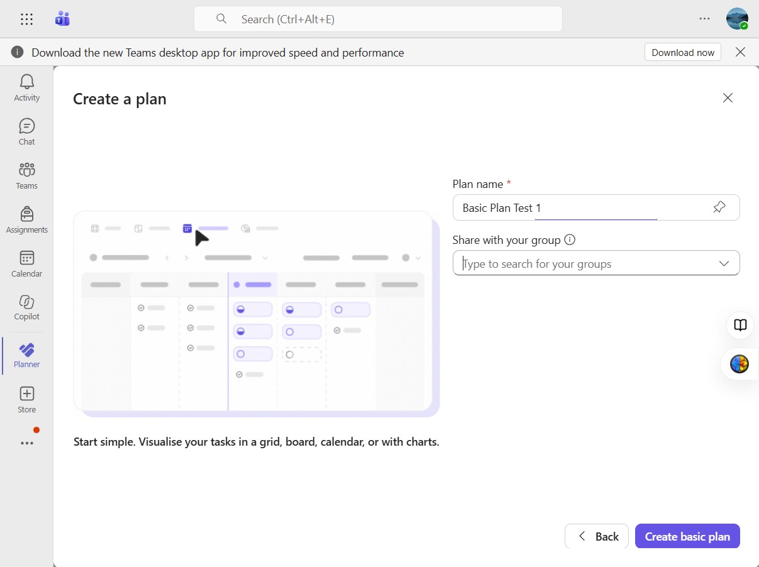
Task: Close the Create a plan dialog
Action: click(x=728, y=97)
